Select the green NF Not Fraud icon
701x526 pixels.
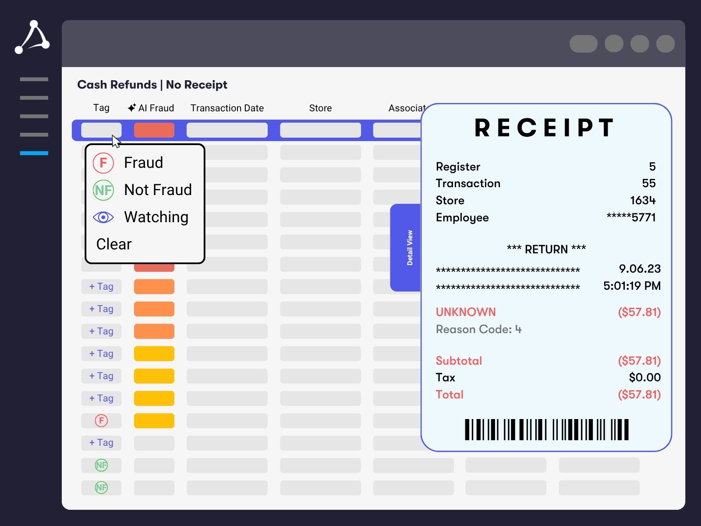point(103,190)
